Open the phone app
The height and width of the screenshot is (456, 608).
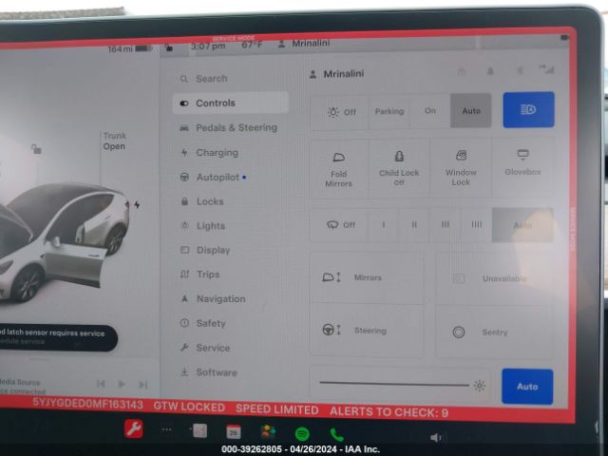pos(336,435)
